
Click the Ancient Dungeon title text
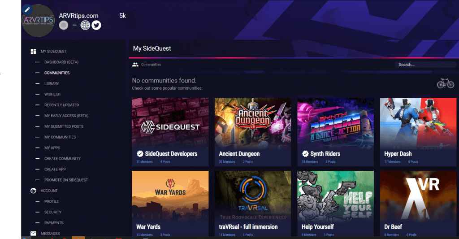239,154
